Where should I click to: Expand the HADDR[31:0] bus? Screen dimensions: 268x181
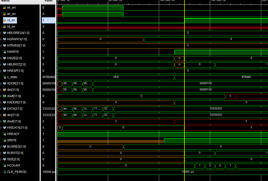click(x=1, y=102)
